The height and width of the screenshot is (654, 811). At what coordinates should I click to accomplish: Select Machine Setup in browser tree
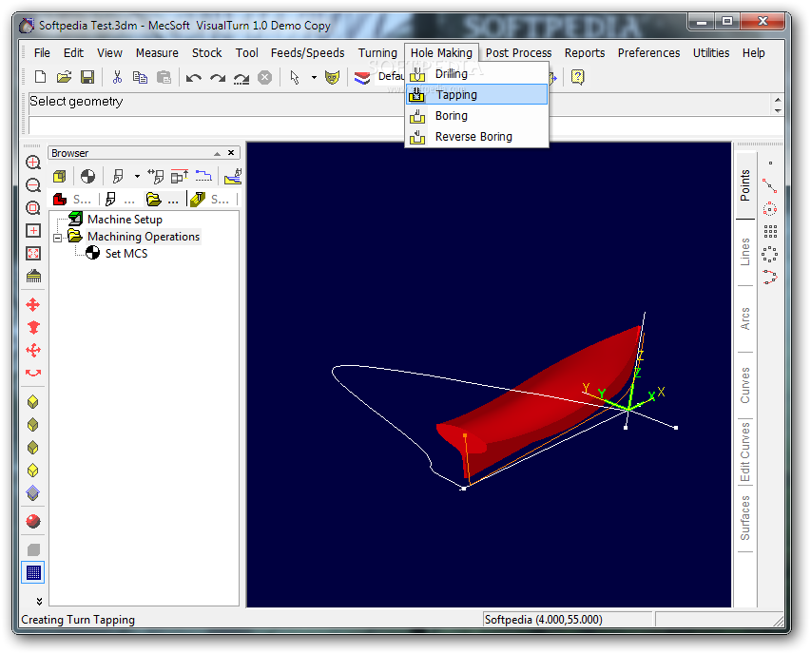pos(125,220)
